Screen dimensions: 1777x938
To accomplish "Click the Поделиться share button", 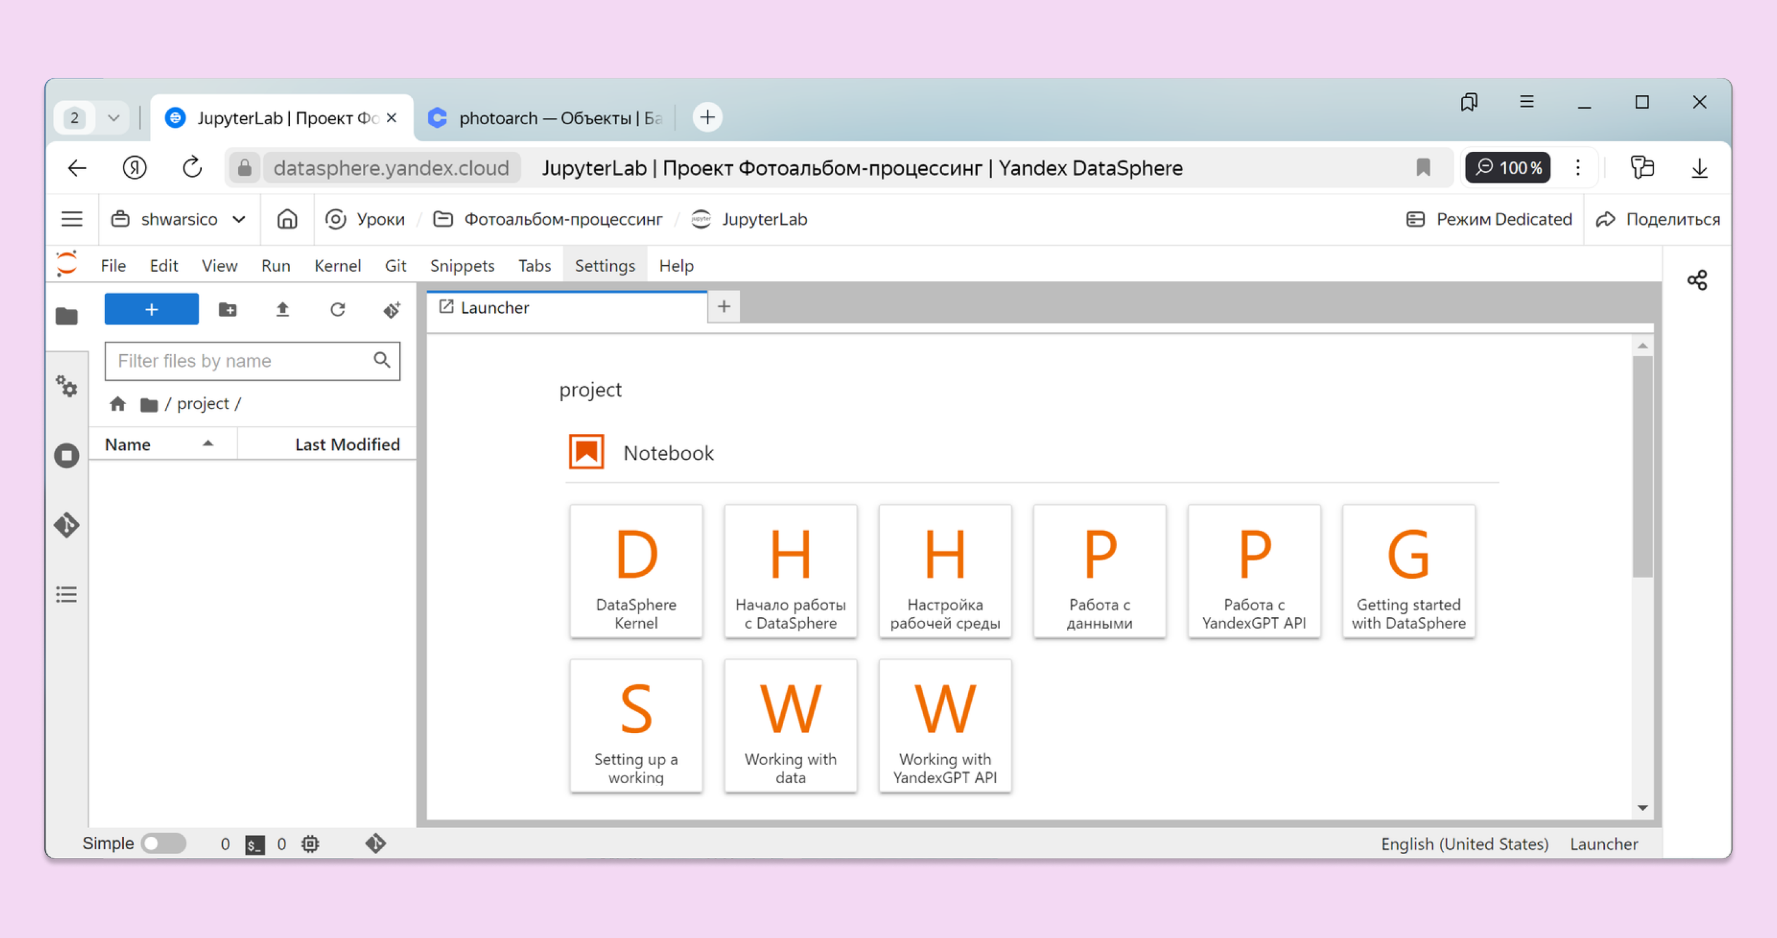I will tap(1659, 219).
